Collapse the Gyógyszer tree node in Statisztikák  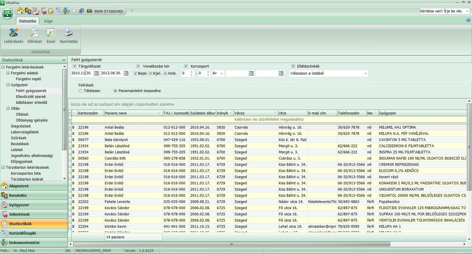pos(7,85)
